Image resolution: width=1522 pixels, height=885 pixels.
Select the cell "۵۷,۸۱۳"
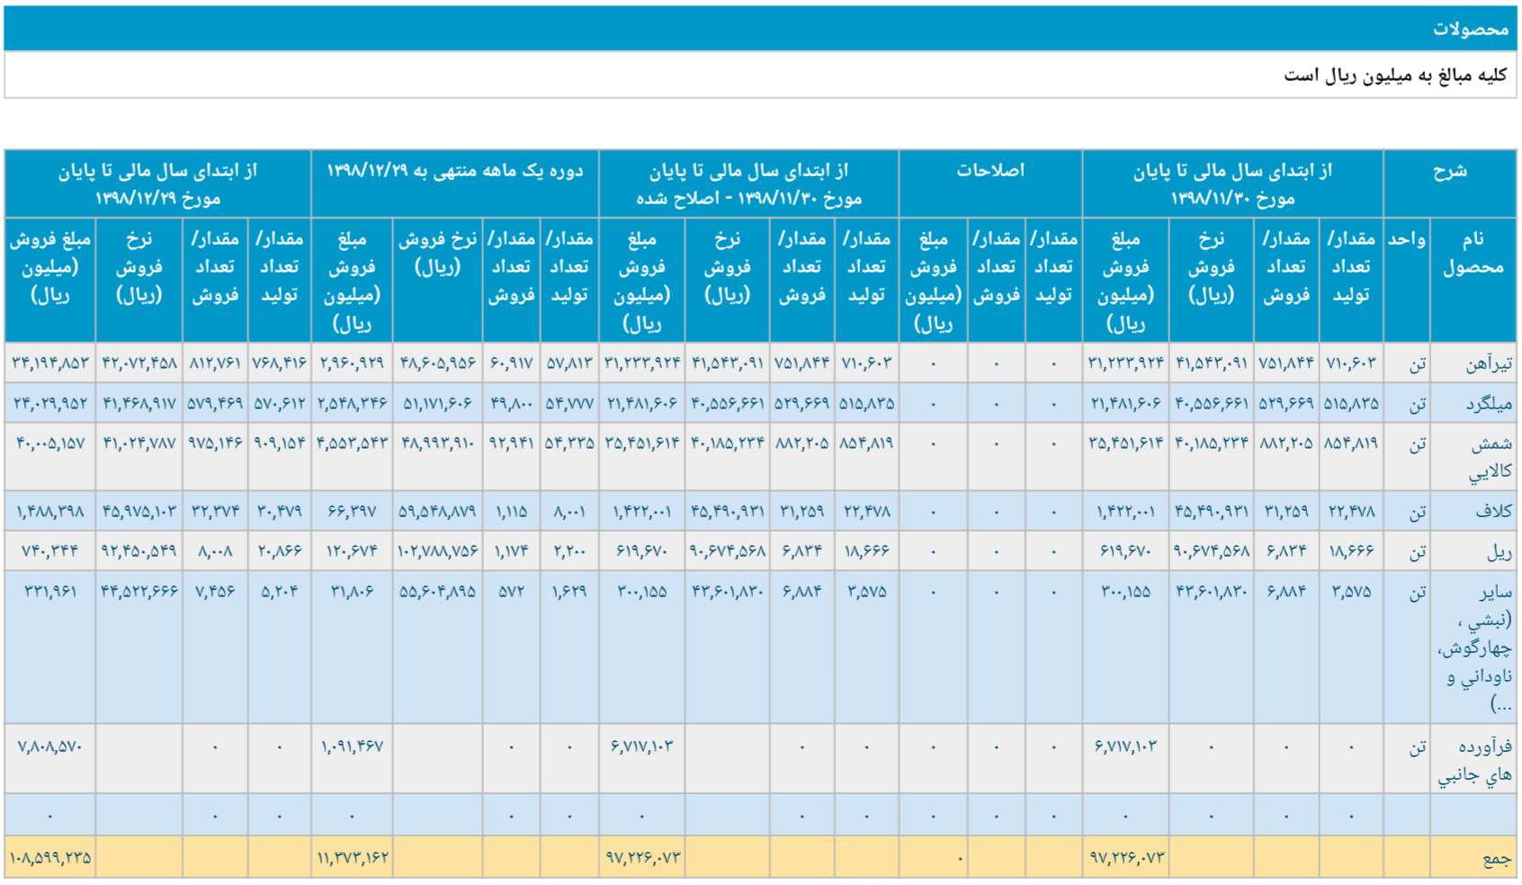click(x=569, y=363)
